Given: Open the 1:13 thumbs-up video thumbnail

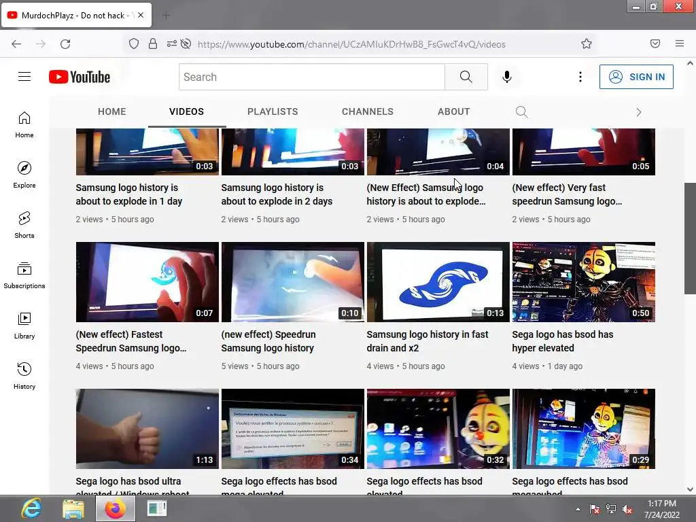Looking at the screenshot, I should [x=147, y=429].
